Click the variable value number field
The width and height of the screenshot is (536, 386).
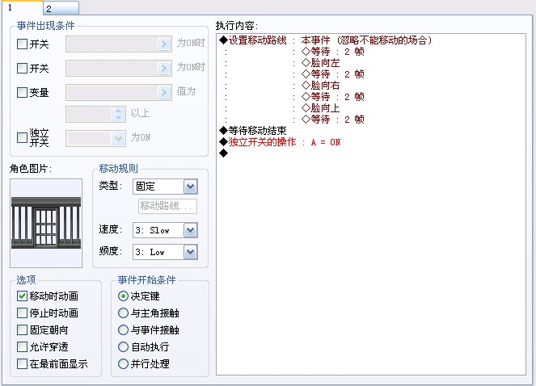[x=89, y=114]
